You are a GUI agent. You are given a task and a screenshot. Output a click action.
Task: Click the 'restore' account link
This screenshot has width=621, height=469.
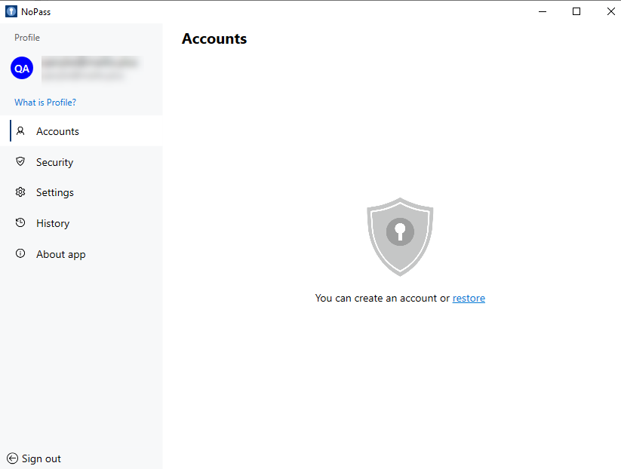pyautogui.click(x=469, y=299)
